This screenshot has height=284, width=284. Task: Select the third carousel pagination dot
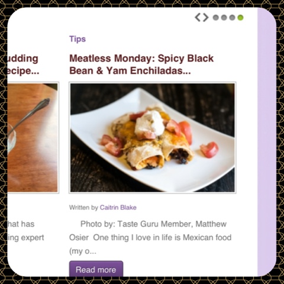point(232,18)
